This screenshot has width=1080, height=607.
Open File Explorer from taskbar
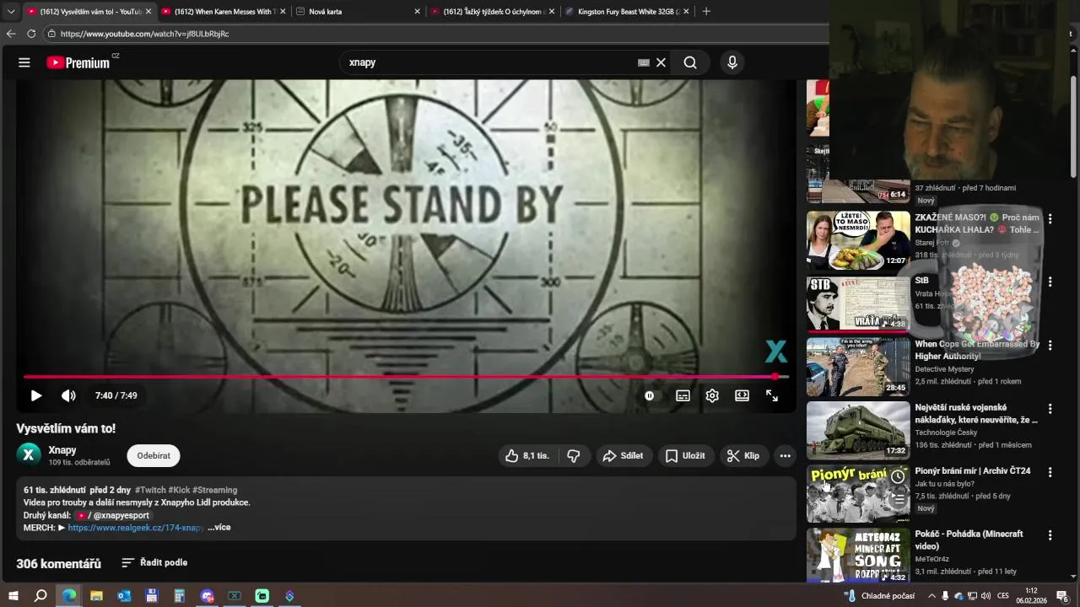click(x=96, y=596)
